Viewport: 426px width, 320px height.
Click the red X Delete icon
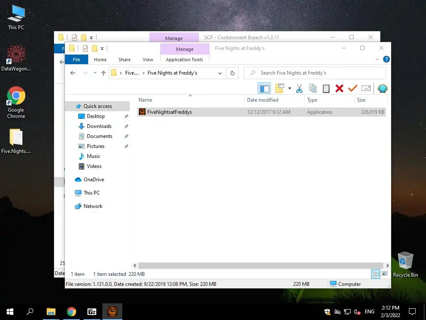339,88
